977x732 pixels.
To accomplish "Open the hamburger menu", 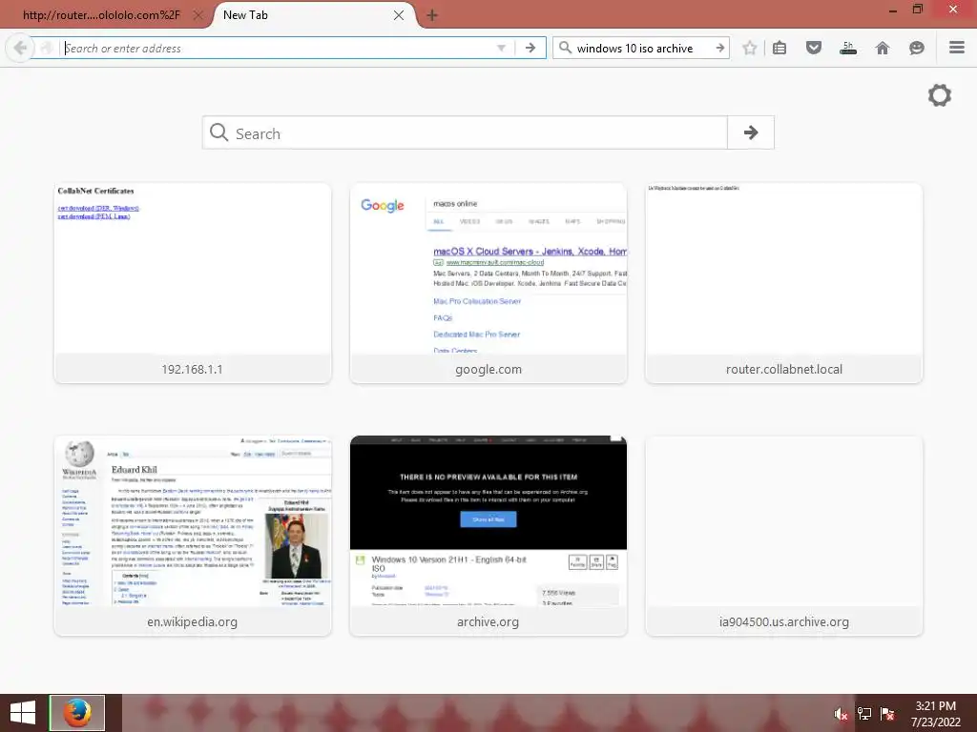I will pos(957,48).
